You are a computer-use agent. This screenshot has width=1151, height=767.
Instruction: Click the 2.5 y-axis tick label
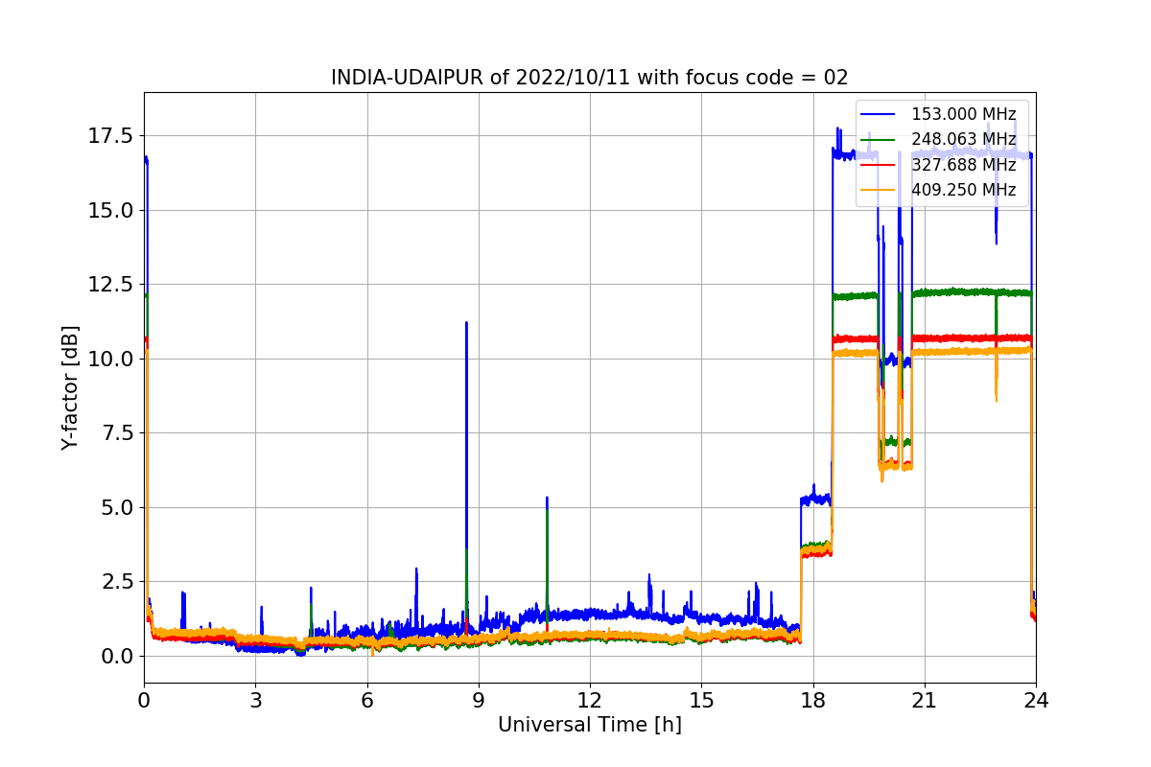click(117, 581)
